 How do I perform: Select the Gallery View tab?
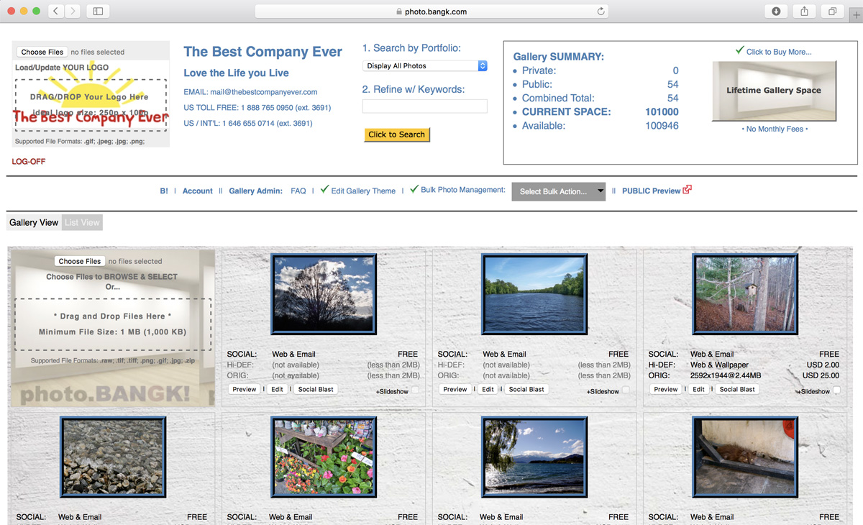click(x=34, y=222)
